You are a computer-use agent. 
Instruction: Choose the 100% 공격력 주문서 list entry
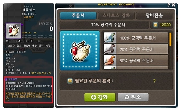point(136,38)
